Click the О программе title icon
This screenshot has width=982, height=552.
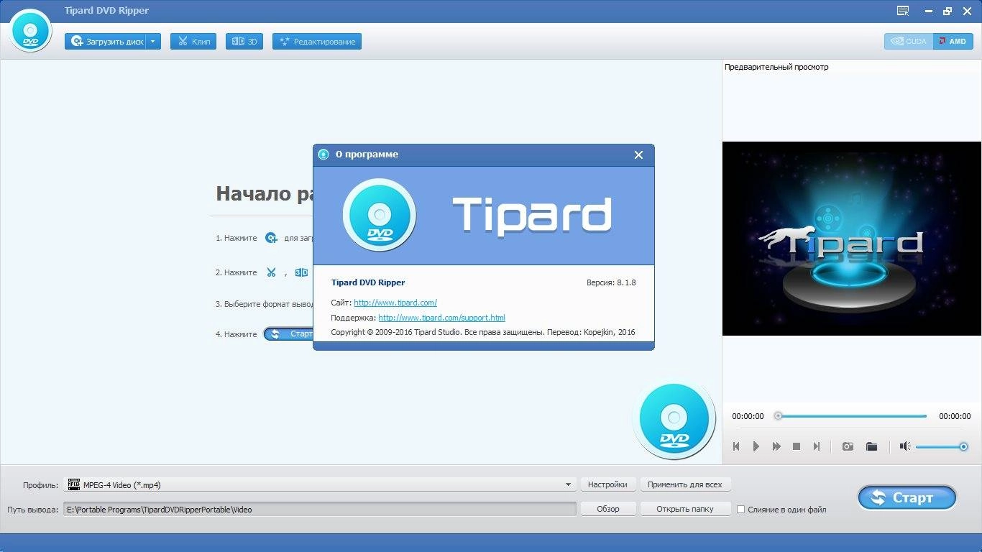pyautogui.click(x=323, y=155)
